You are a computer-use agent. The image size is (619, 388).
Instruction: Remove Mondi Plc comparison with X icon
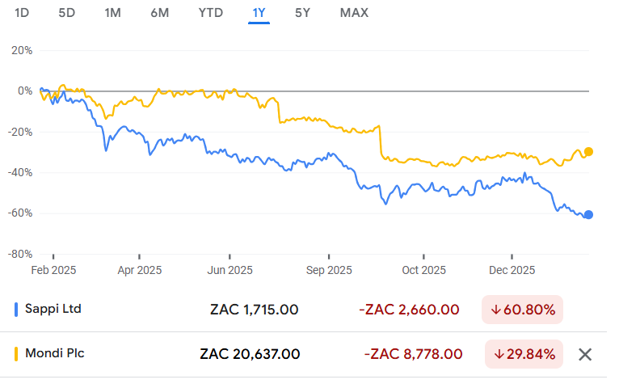[586, 354]
